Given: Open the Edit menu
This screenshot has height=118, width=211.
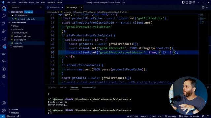Looking at the screenshot, I should tap(14, 2).
